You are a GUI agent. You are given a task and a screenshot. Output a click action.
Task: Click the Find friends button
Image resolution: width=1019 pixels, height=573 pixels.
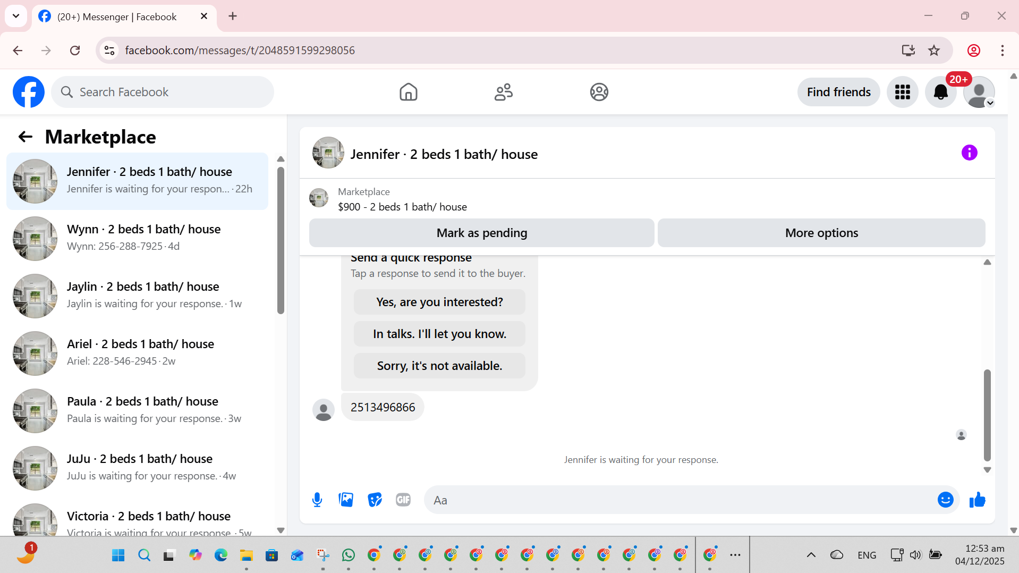(x=838, y=92)
